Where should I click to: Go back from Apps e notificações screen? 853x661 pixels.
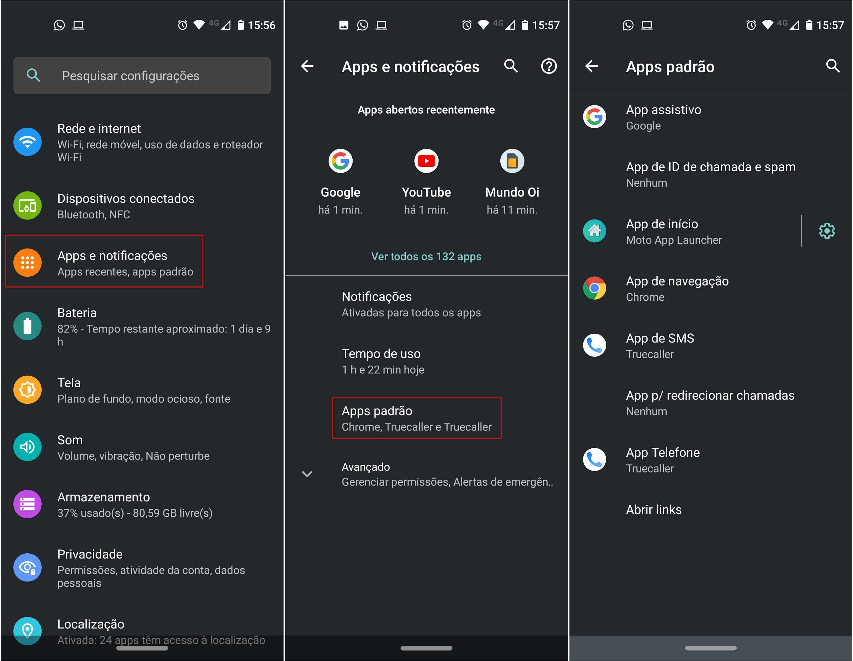tap(307, 66)
